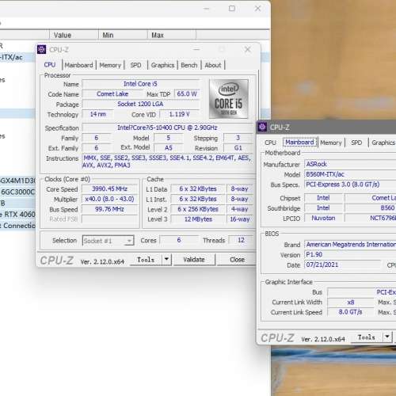The image size is (396, 396).
Task: Click the Memory tab in the Mainboard window
Action: [331, 143]
